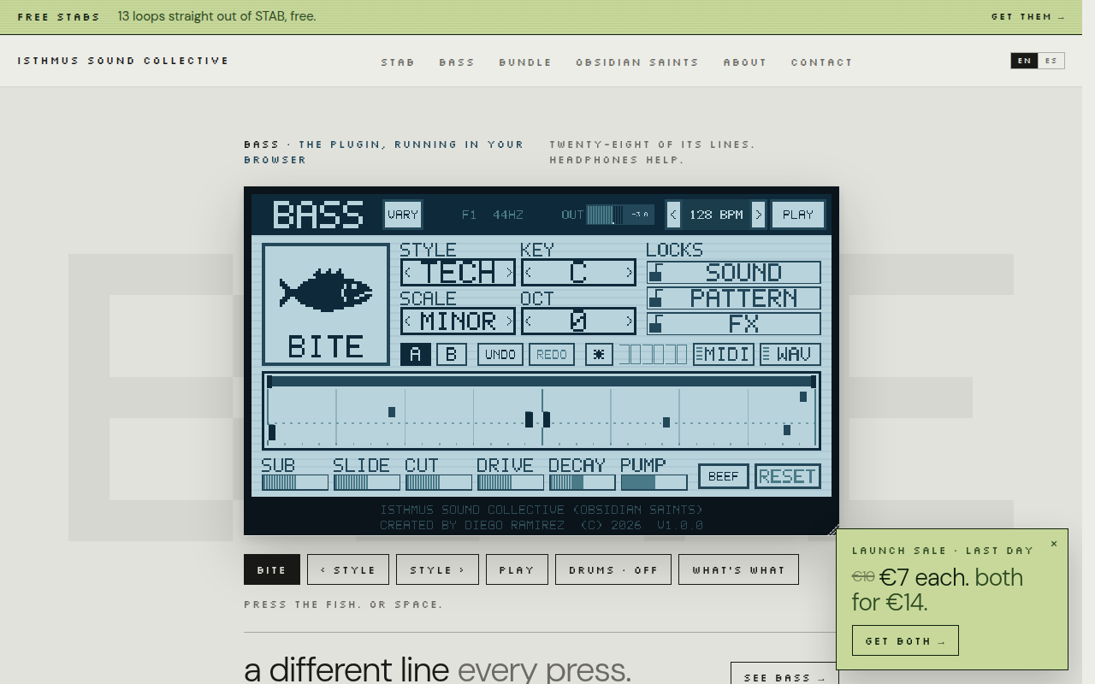This screenshot has height=684, width=1095.
Task: Click the SCALE left chevron
Action: (x=408, y=321)
